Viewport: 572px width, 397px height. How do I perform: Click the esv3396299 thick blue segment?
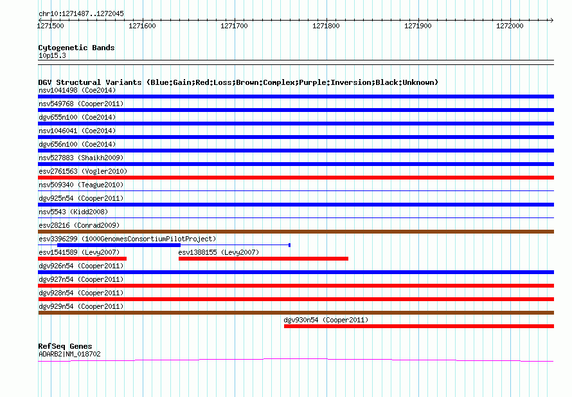tap(119, 245)
